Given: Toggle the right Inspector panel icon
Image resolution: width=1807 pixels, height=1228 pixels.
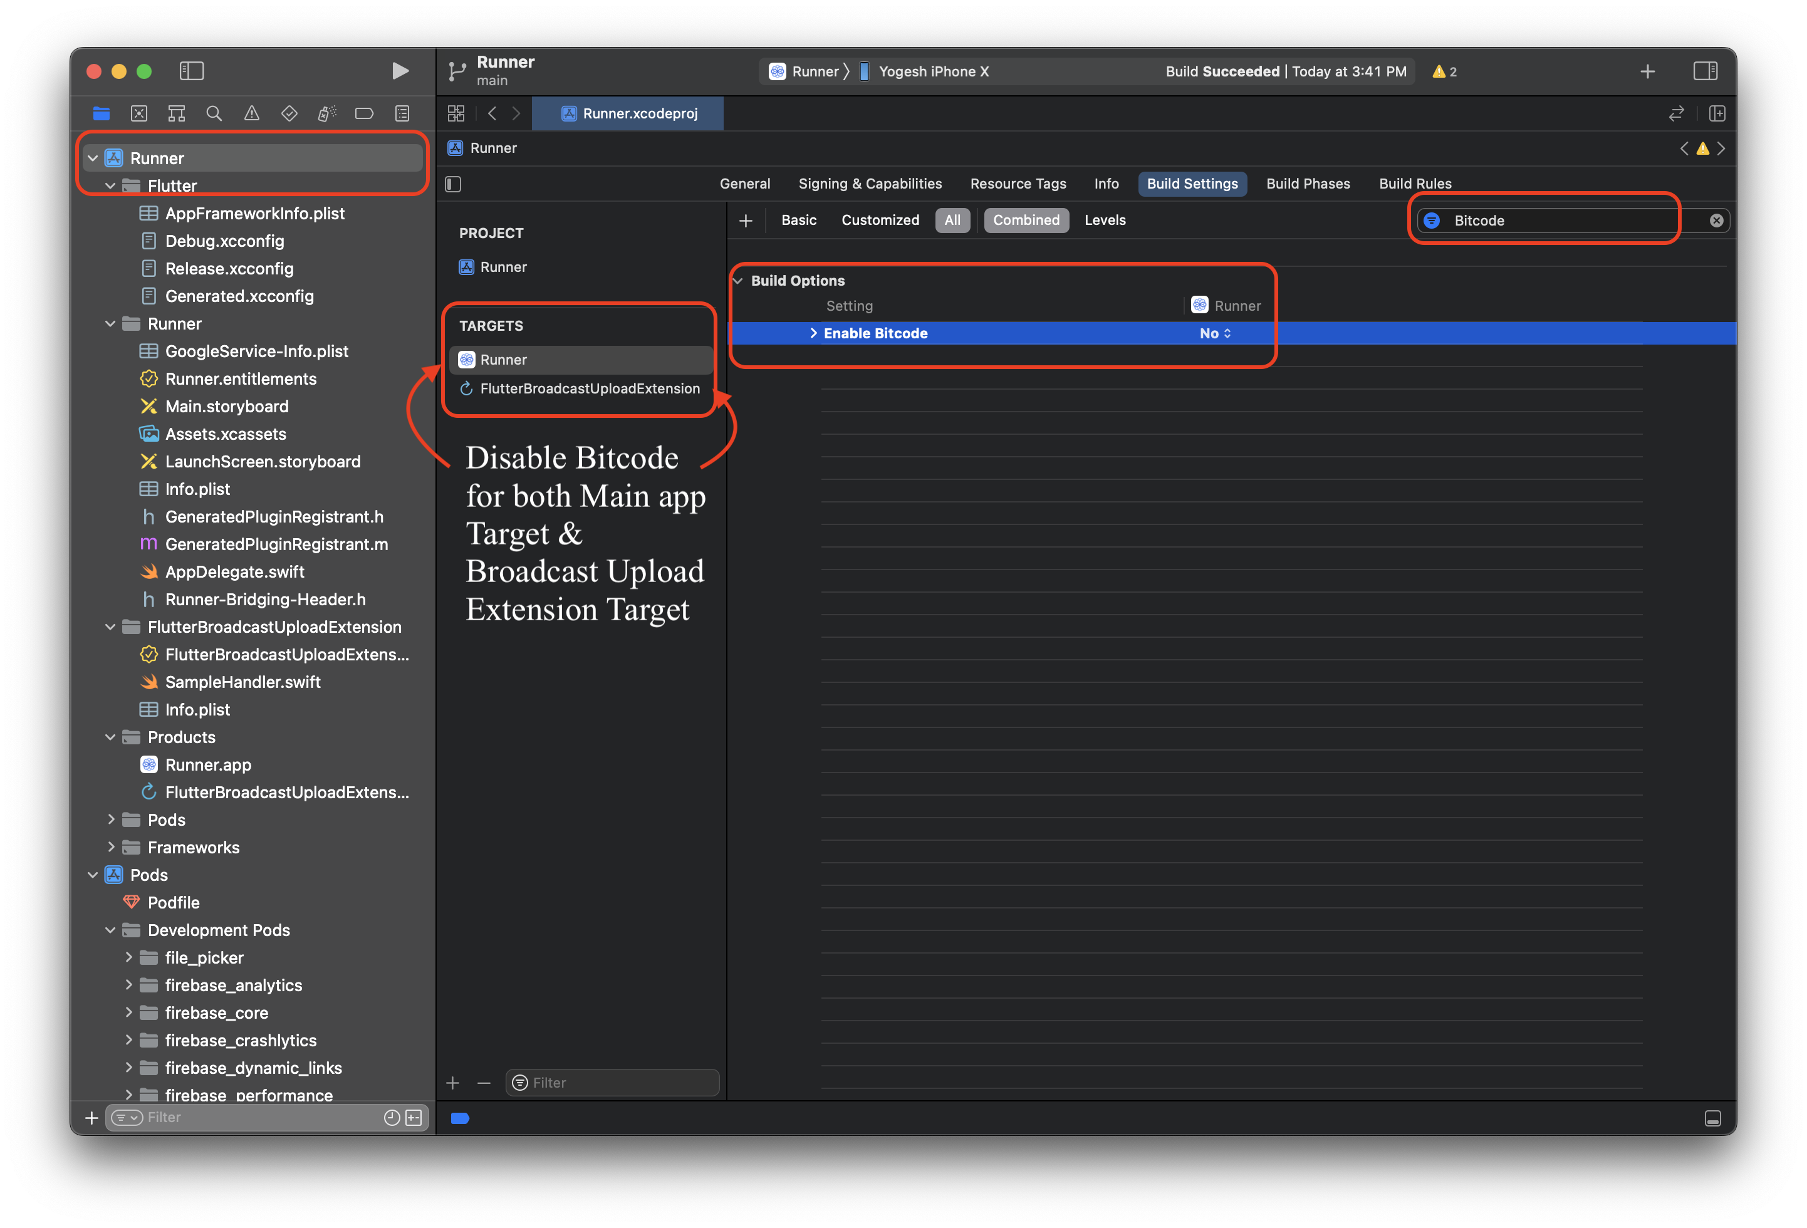Looking at the screenshot, I should [x=1706, y=71].
